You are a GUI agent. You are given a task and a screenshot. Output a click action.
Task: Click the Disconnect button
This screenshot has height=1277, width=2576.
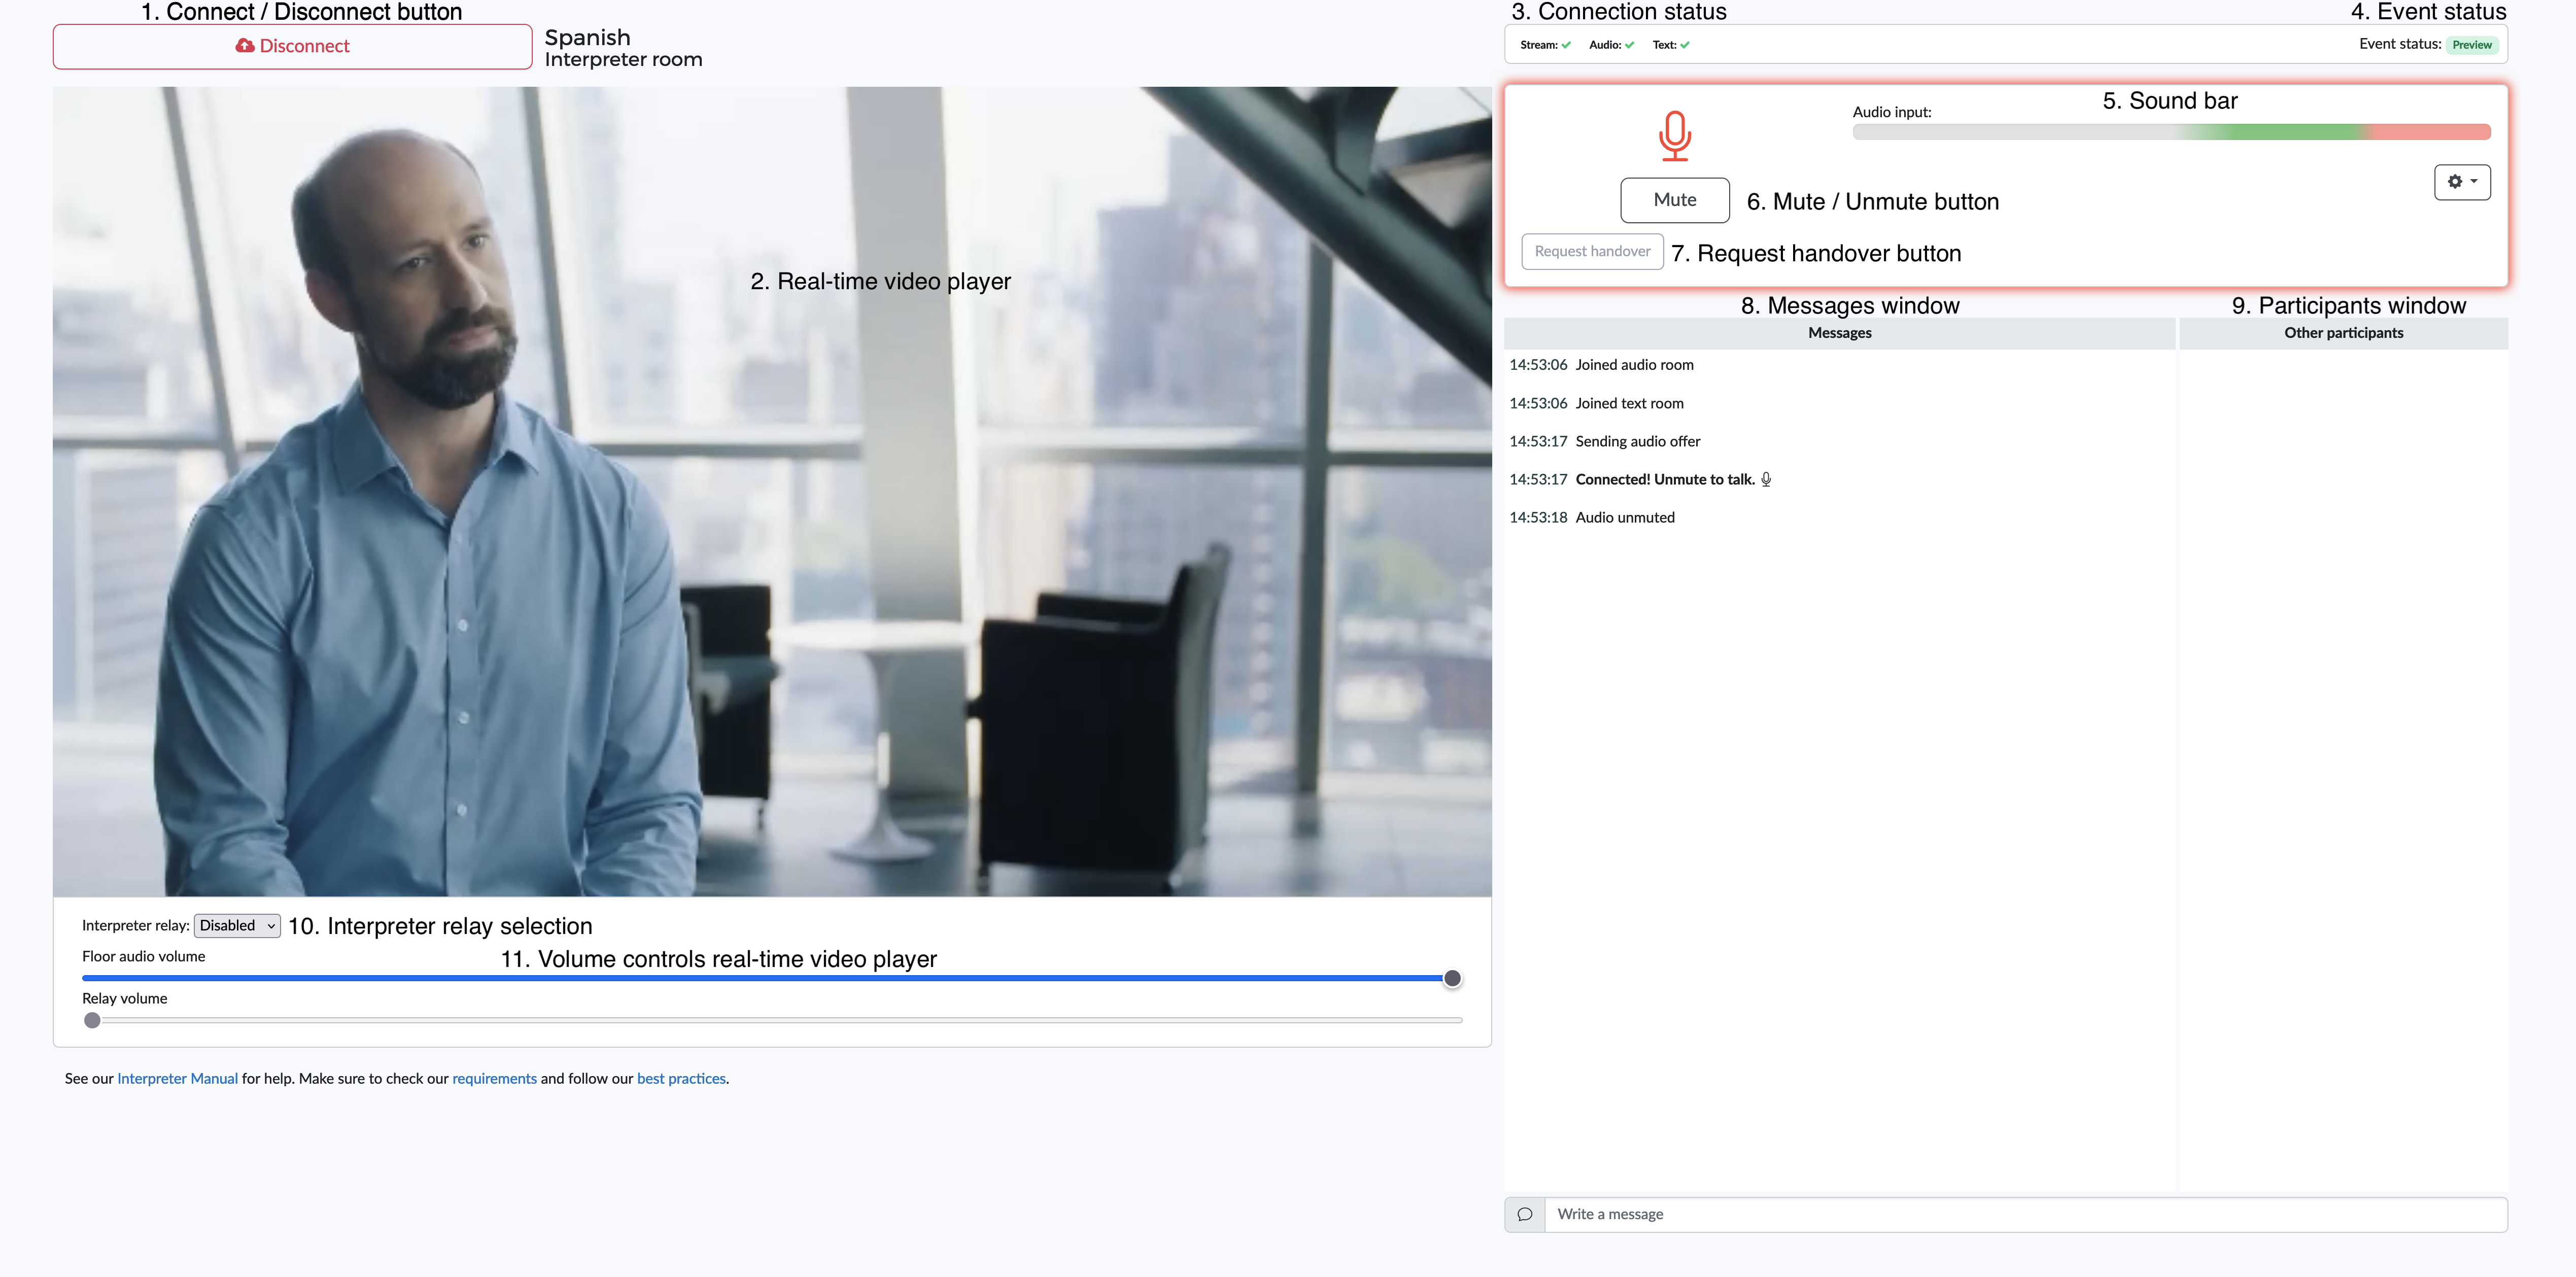click(x=292, y=46)
